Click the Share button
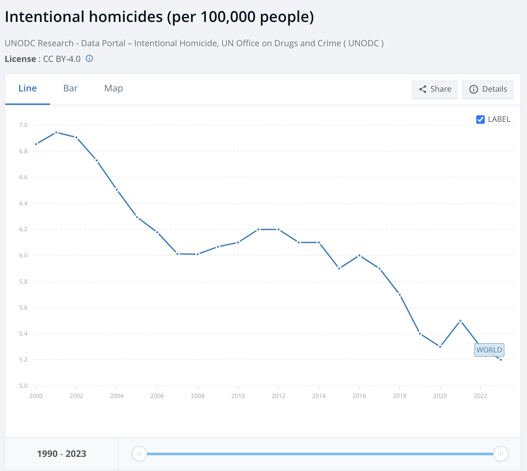 pos(435,89)
